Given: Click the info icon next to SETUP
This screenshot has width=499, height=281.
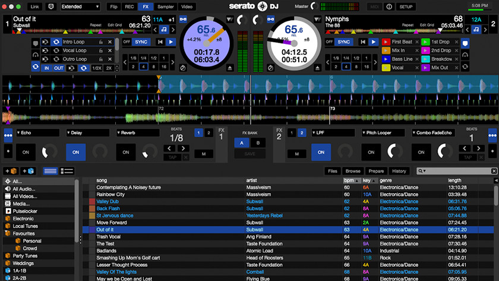Looking at the screenshot, I should pos(389,7).
